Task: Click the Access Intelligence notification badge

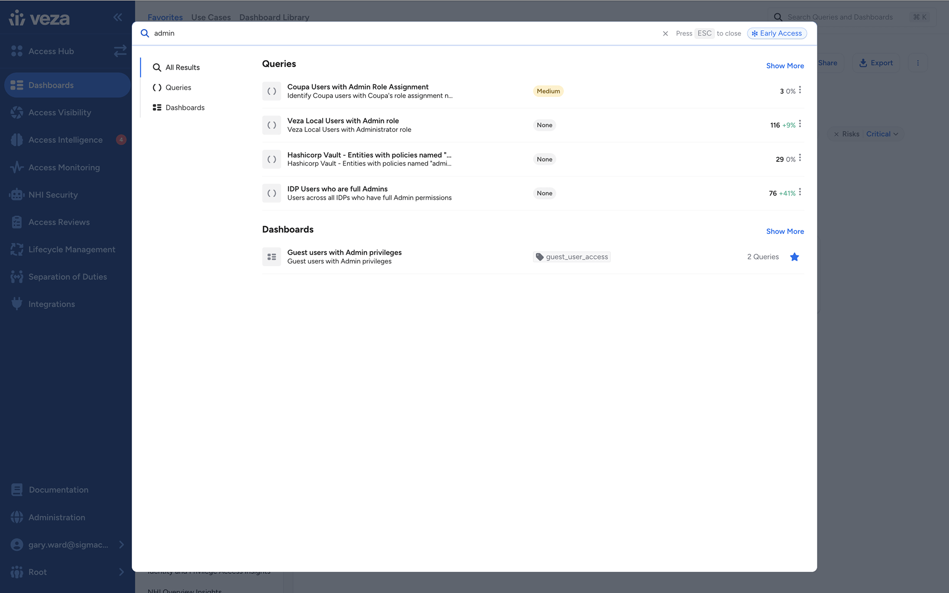Action: (121, 140)
